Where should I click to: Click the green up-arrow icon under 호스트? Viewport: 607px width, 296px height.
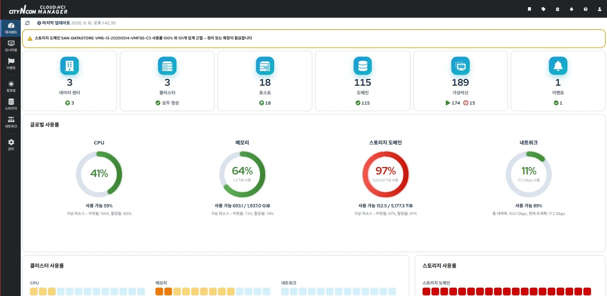coord(261,103)
